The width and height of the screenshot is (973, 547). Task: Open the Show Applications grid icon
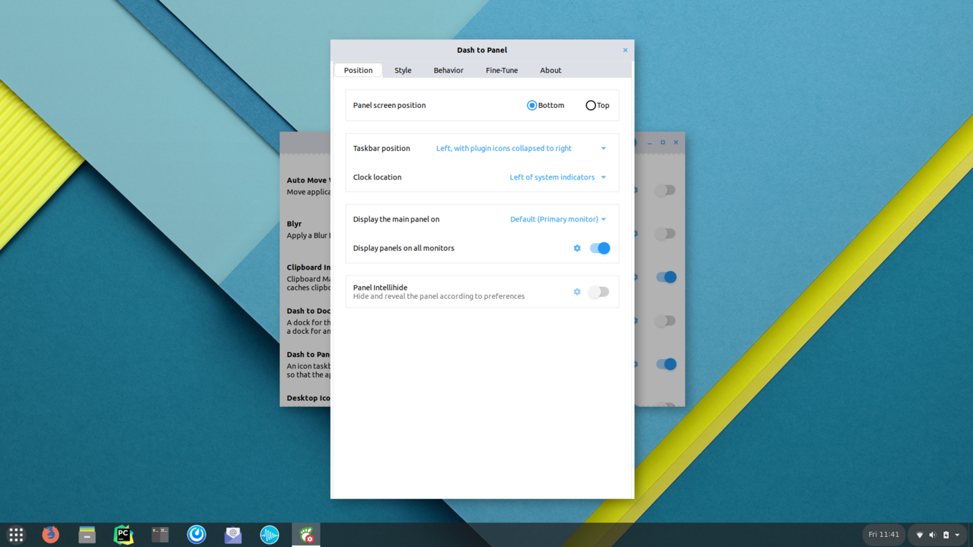tap(16, 534)
